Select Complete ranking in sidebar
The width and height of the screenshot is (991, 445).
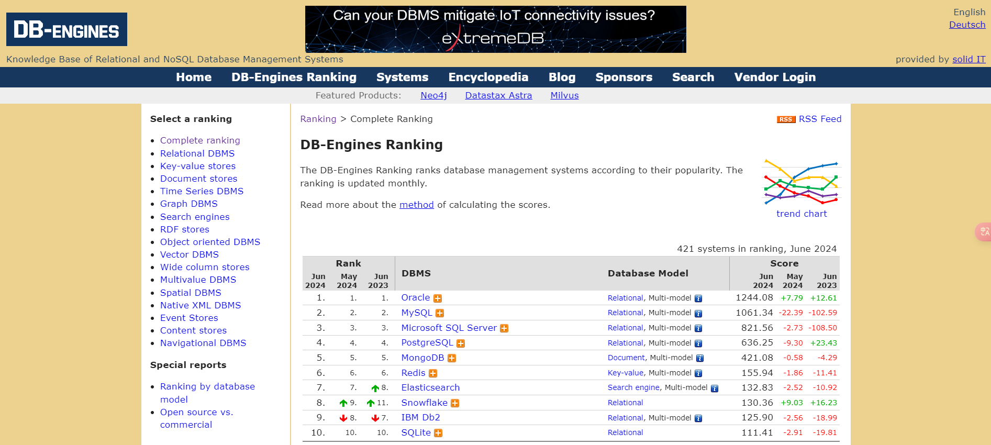(x=200, y=140)
